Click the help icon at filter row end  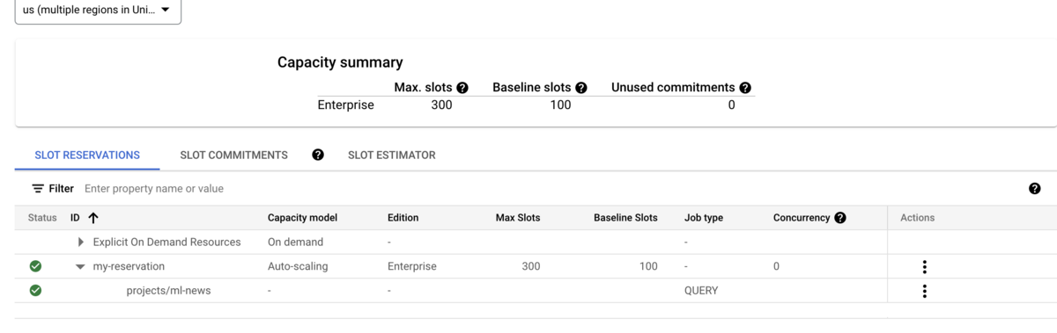click(x=1035, y=189)
